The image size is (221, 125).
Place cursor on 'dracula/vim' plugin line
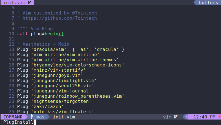tap(71, 50)
